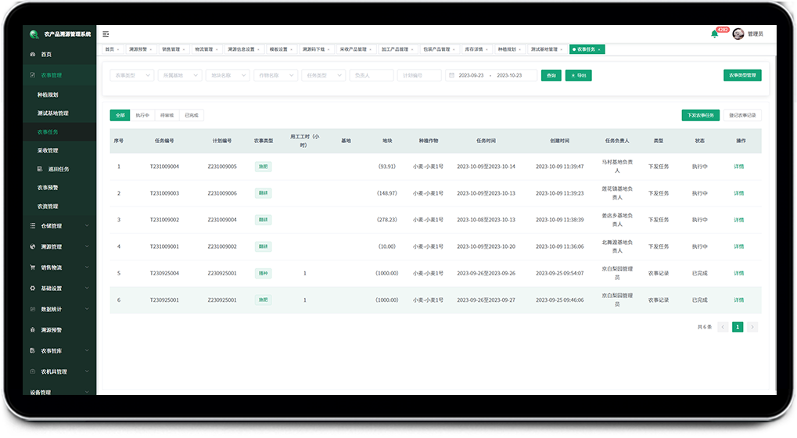Go to previous page arrow in pagination

coord(723,327)
